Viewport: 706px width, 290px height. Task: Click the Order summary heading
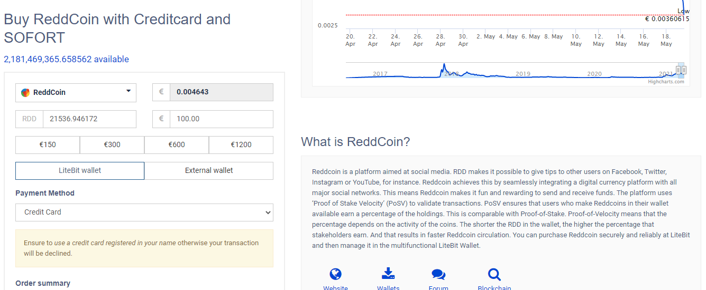pyautogui.click(x=43, y=283)
